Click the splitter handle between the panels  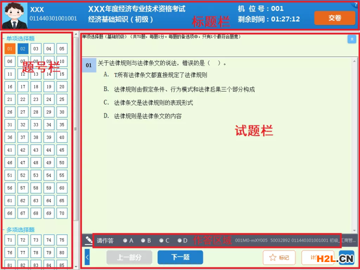76,129
